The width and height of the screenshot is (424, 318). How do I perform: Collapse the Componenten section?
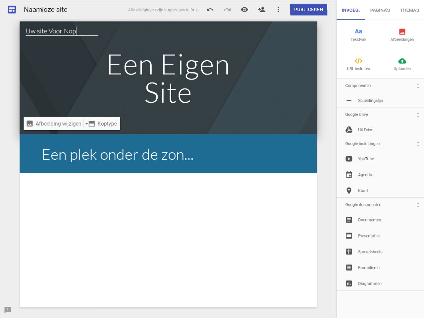point(418,85)
